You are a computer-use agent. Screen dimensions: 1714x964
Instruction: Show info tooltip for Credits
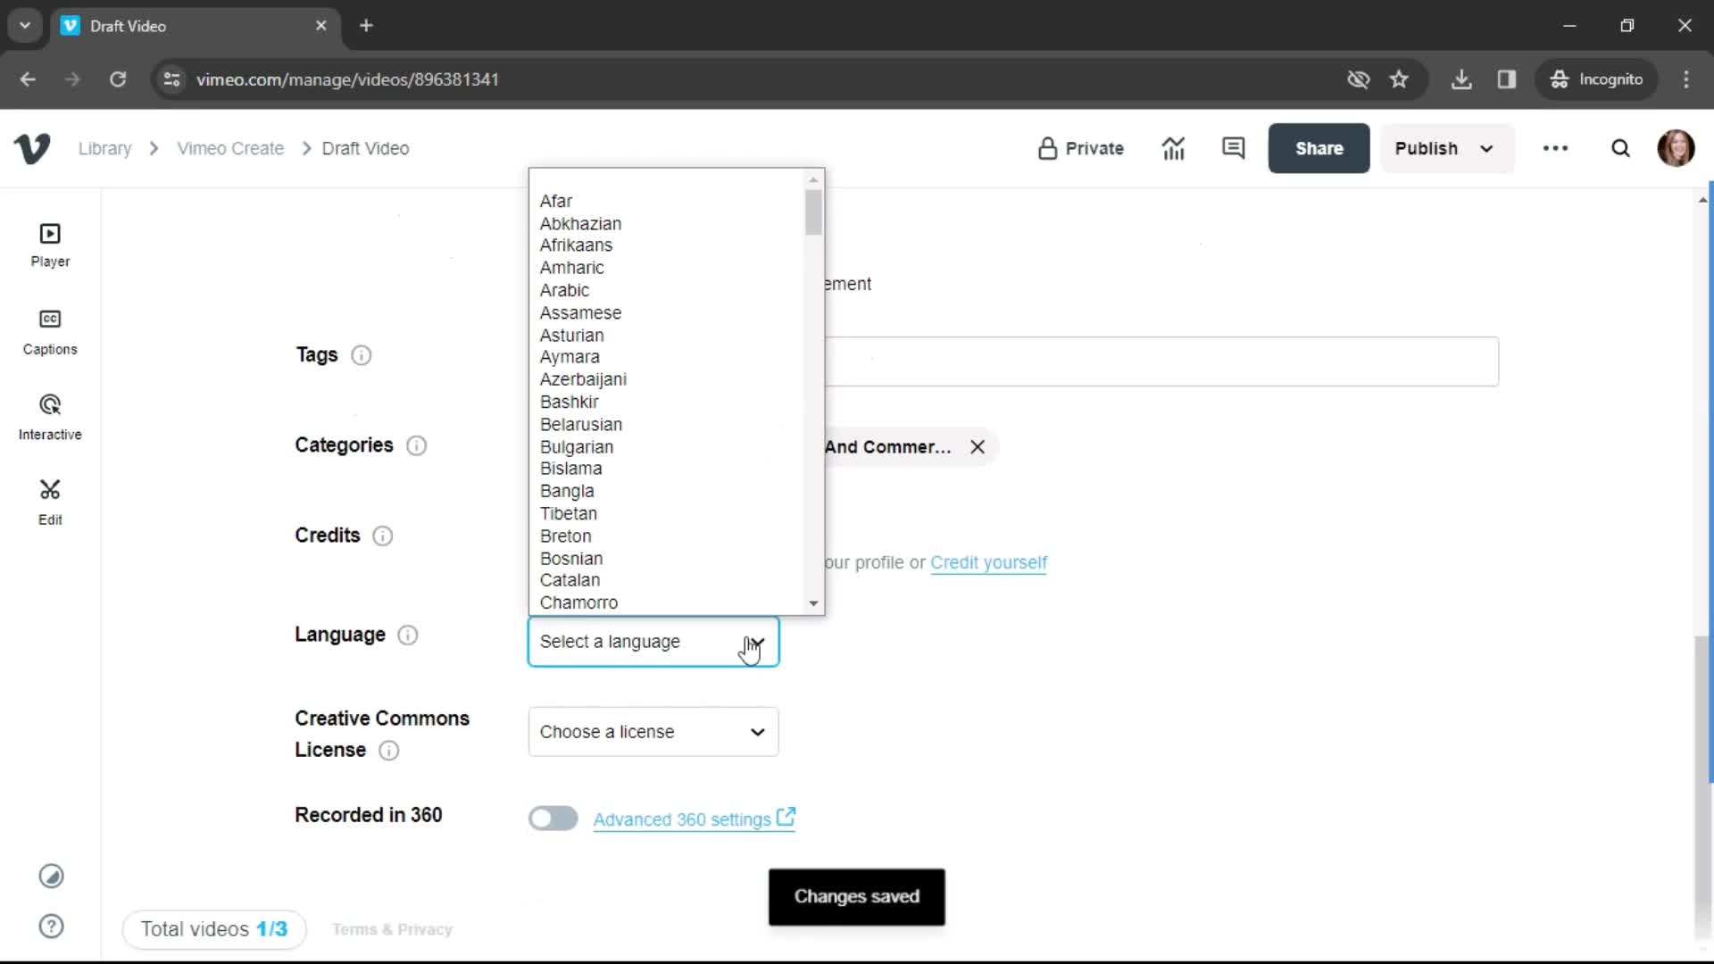[x=382, y=536]
